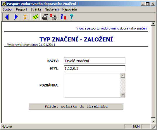Open the Pasport menu
The width and height of the screenshot is (157, 130).
point(22,9)
